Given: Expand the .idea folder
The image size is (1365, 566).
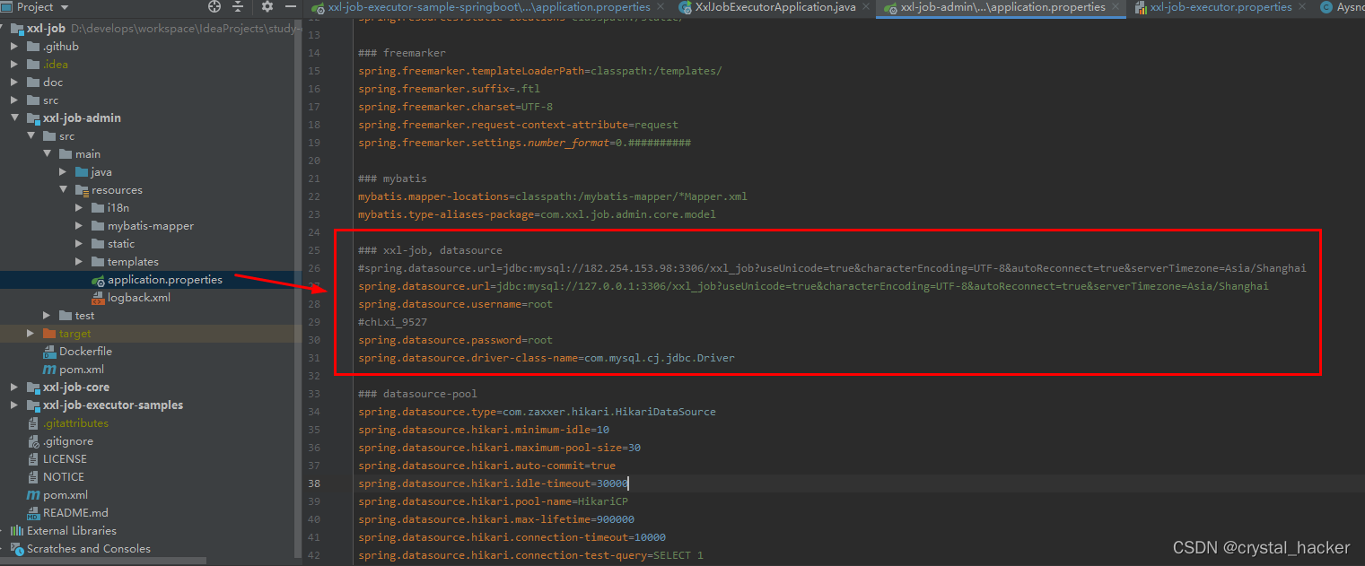Looking at the screenshot, I should pyautogui.click(x=14, y=64).
